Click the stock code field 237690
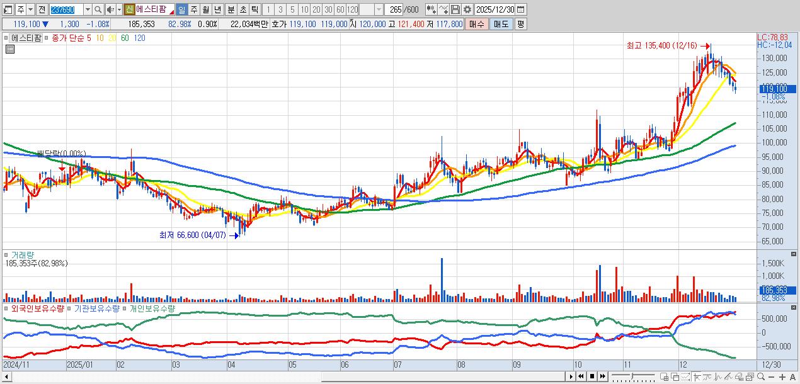This screenshot has width=800, height=384. (66, 9)
